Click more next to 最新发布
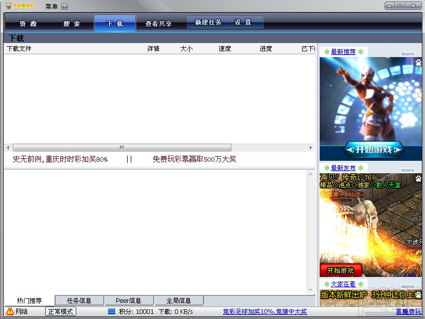This screenshot has height=319, width=425. click(408, 170)
